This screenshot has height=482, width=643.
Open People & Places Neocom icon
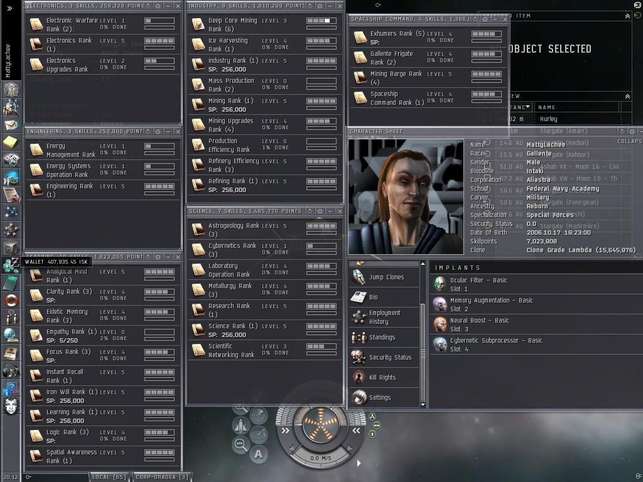point(11,107)
